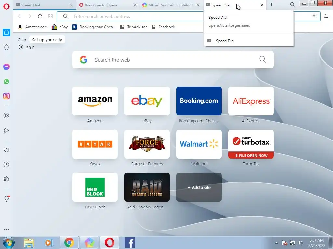Screen dimensions: 333x249
Task: Focus the Search the web box
Action: [173, 60]
